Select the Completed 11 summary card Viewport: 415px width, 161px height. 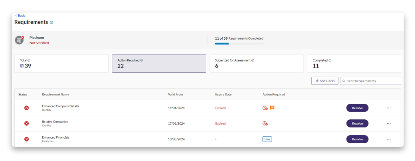coord(354,64)
